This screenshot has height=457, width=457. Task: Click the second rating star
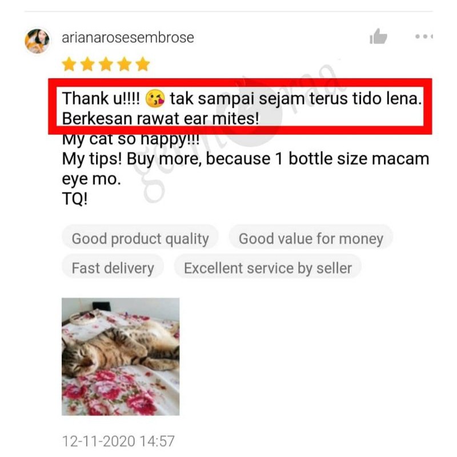pyautogui.click(x=88, y=64)
